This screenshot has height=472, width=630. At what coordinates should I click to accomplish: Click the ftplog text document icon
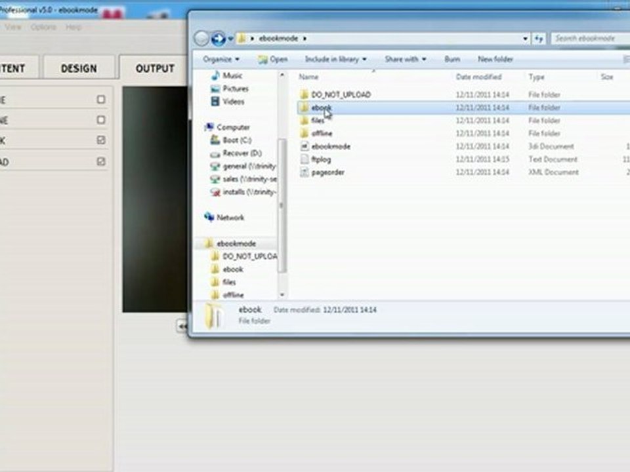pyautogui.click(x=304, y=159)
